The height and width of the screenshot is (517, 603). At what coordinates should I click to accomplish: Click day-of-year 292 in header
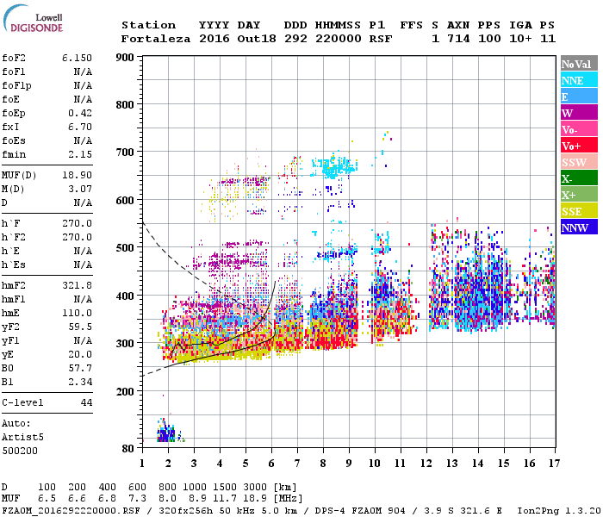[295, 39]
